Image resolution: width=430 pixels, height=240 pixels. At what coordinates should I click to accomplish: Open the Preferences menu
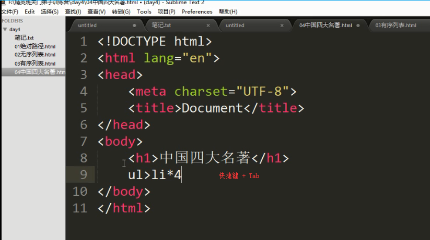(x=197, y=11)
